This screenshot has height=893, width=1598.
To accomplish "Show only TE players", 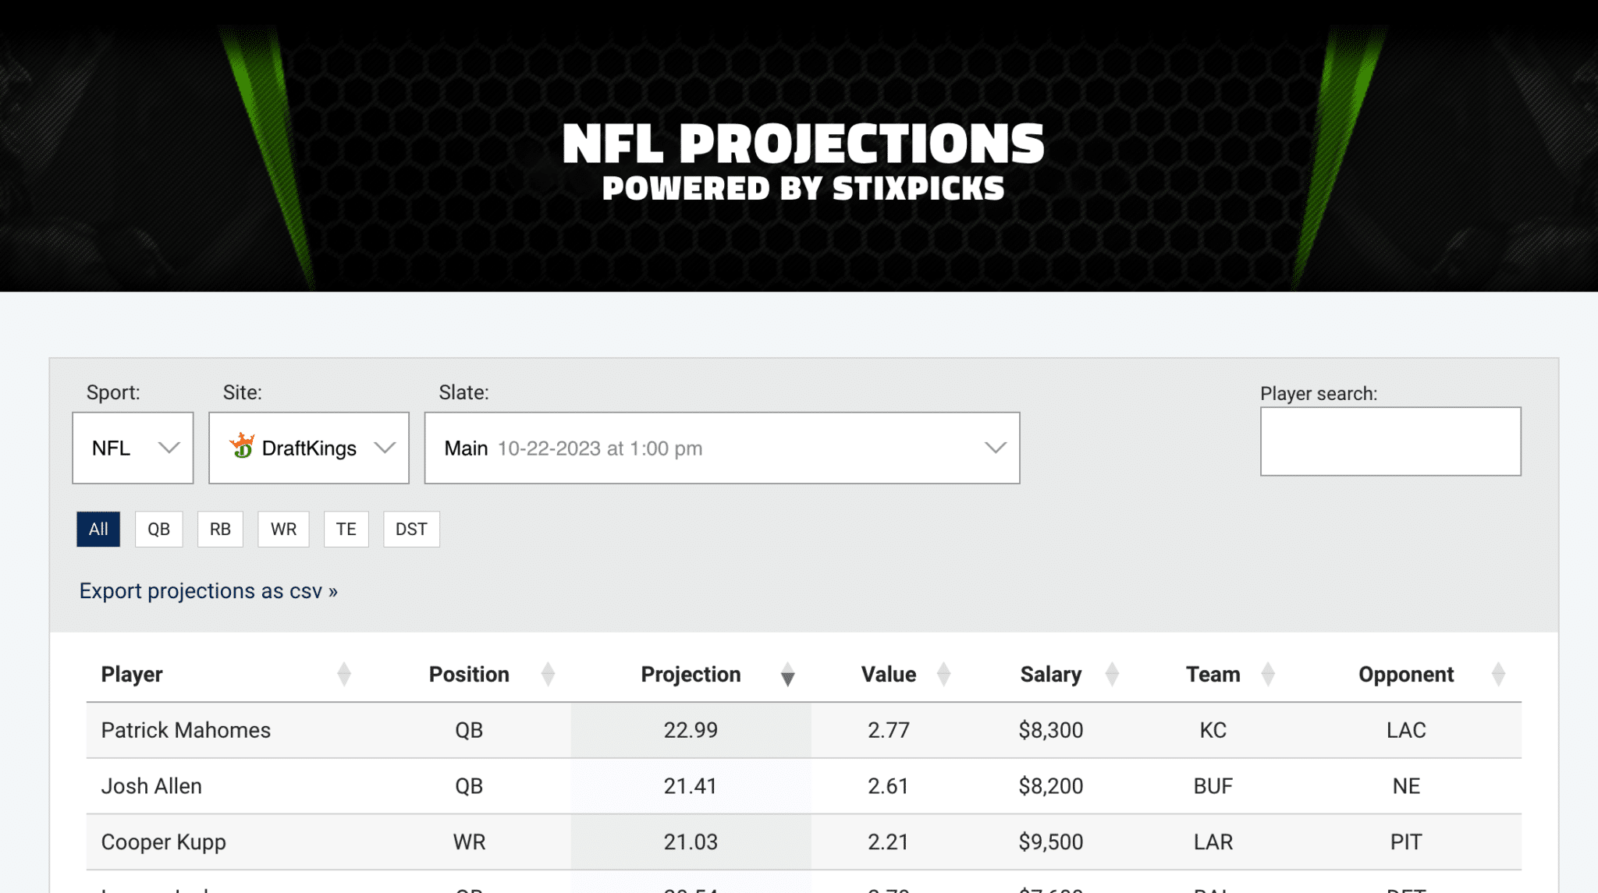I will tap(346, 530).
